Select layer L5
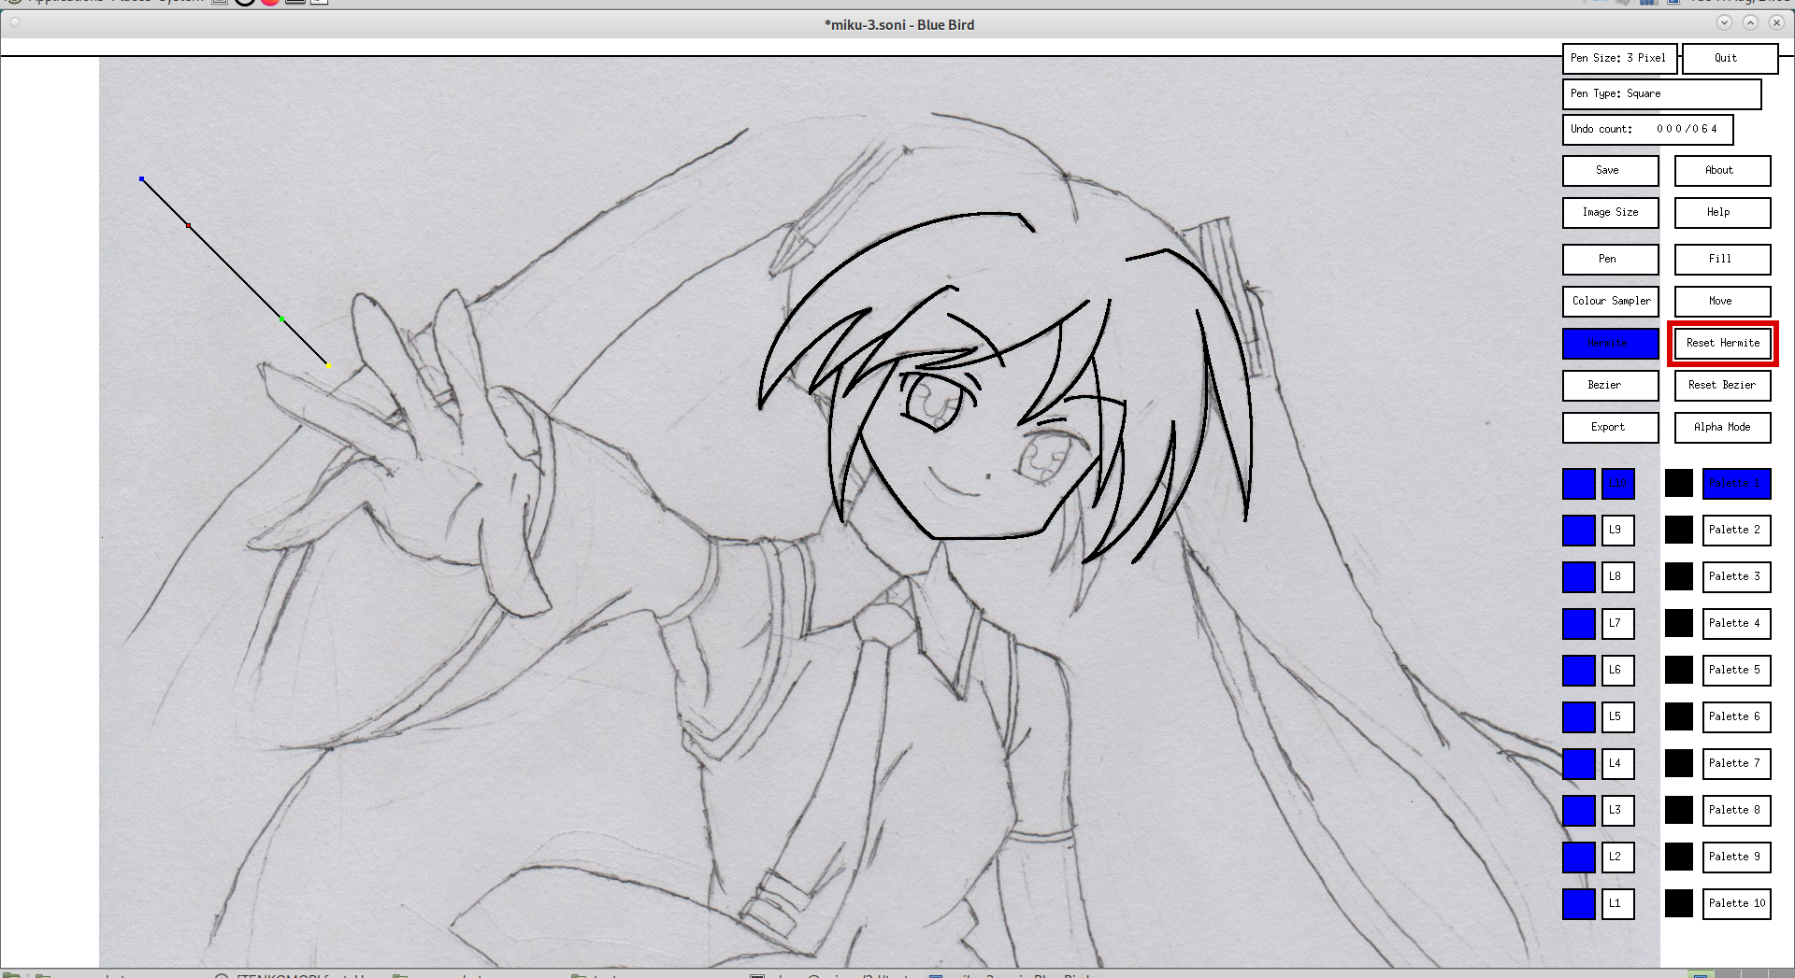 tap(1617, 716)
